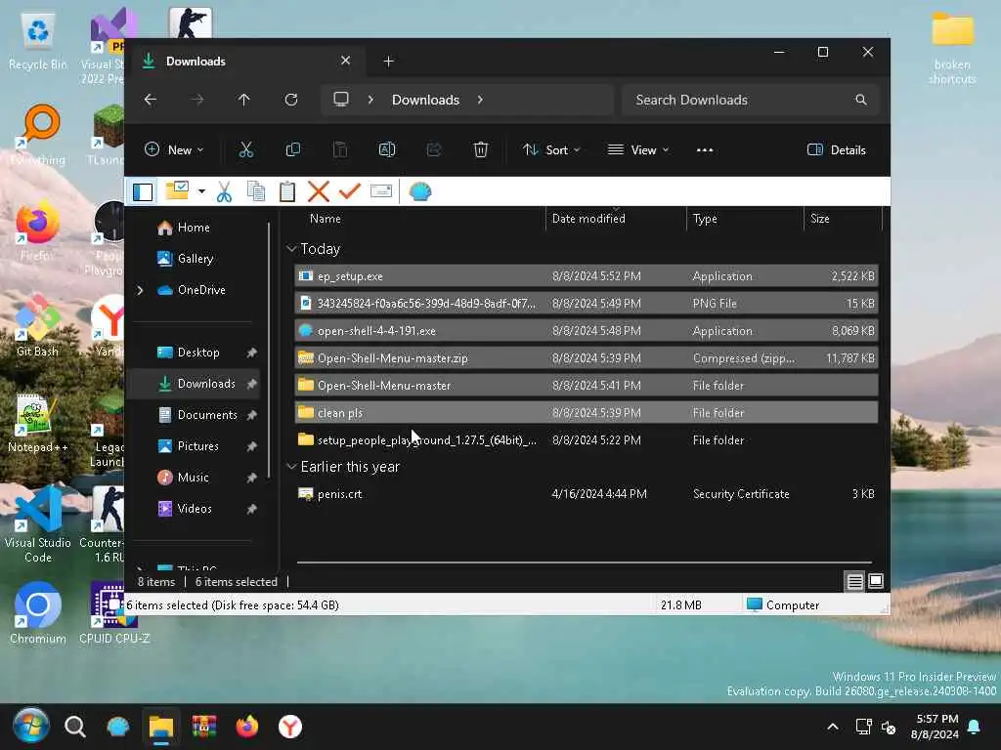Collapse the Earlier this year group
Viewport: 1001px width, 750px height.
[x=291, y=467]
